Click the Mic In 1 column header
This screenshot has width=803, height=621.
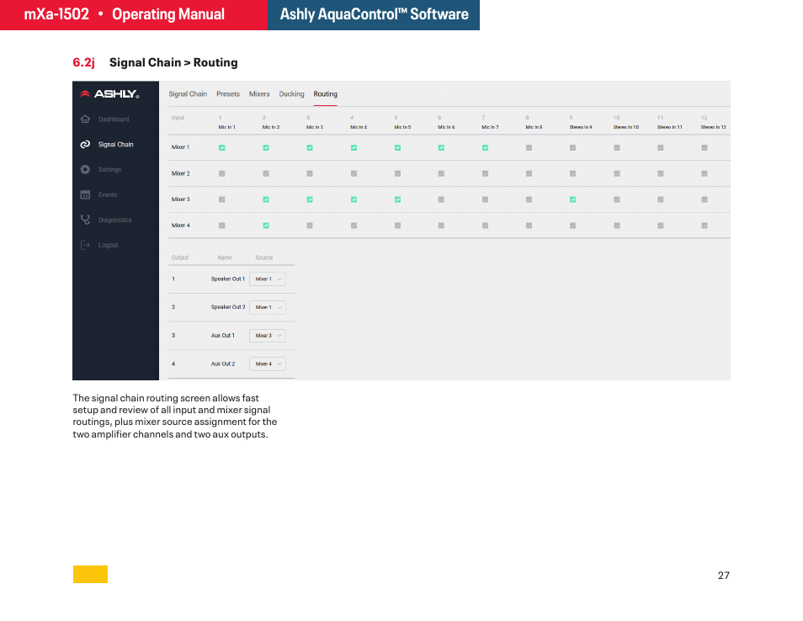[x=227, y=127]
